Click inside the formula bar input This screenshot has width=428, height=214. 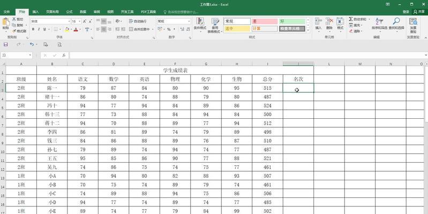coord(247,55)
